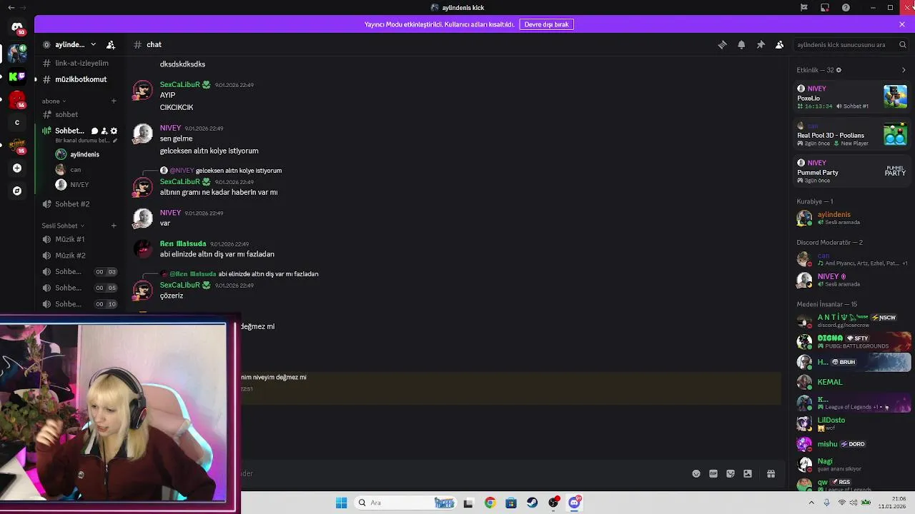Screen dimensions: 915x514
Task: Click invite icon on Sohbet voice channel
Action: (104, 131)
